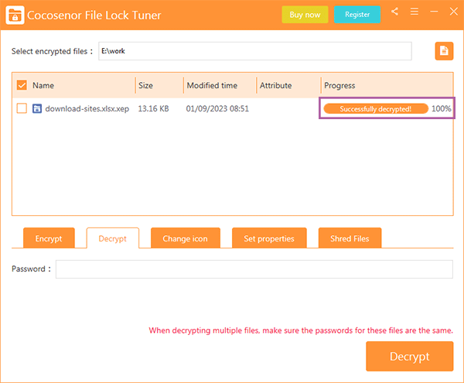
Task: Check the box for download-sites.xlsx.xep
Action: (x=22, y=108)
